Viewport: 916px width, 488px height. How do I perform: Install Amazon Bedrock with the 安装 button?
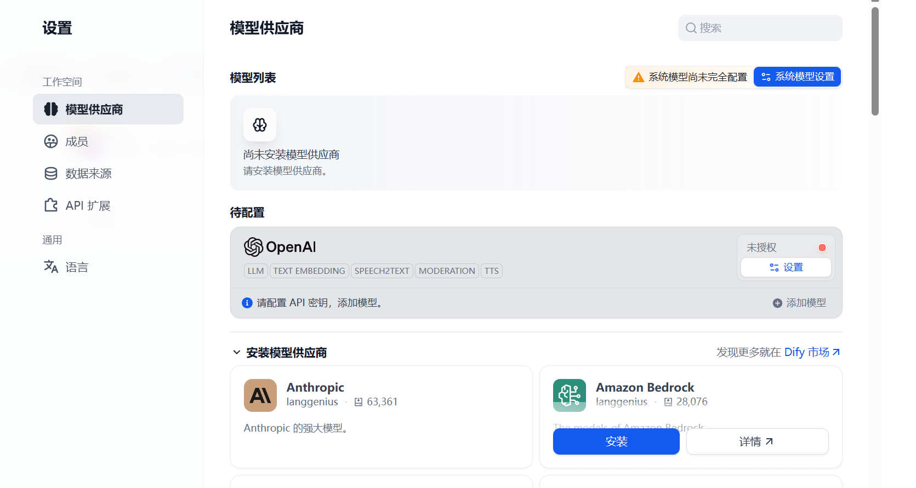pyautogui.click(x=616, y=441)
